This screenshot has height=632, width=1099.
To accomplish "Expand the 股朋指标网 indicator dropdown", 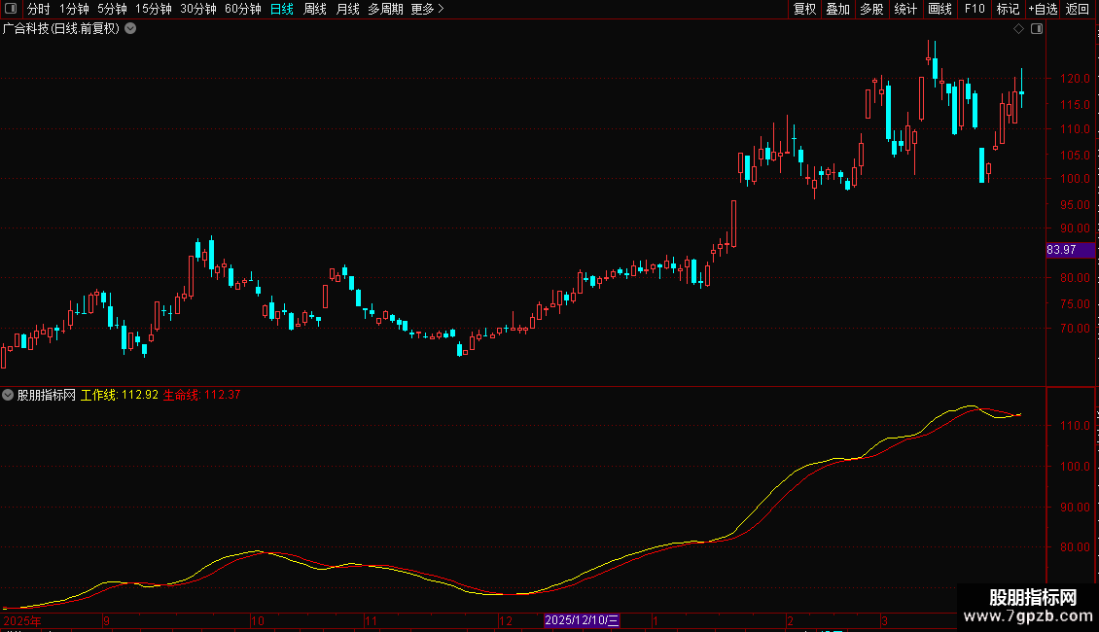I will point(8,395).
